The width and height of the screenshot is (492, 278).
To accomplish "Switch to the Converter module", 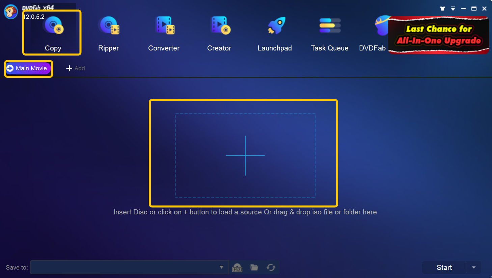I will (164, 34).
